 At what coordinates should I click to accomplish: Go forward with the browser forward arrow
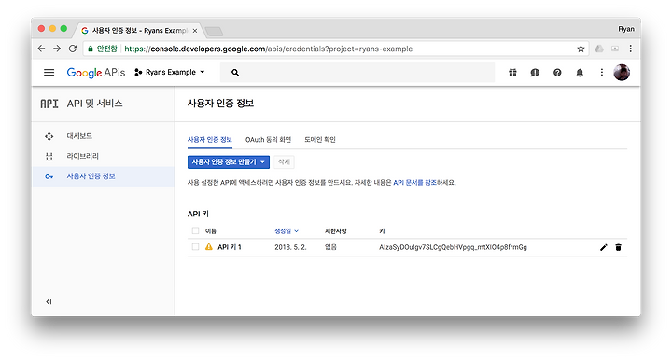(x=57, y=49)
